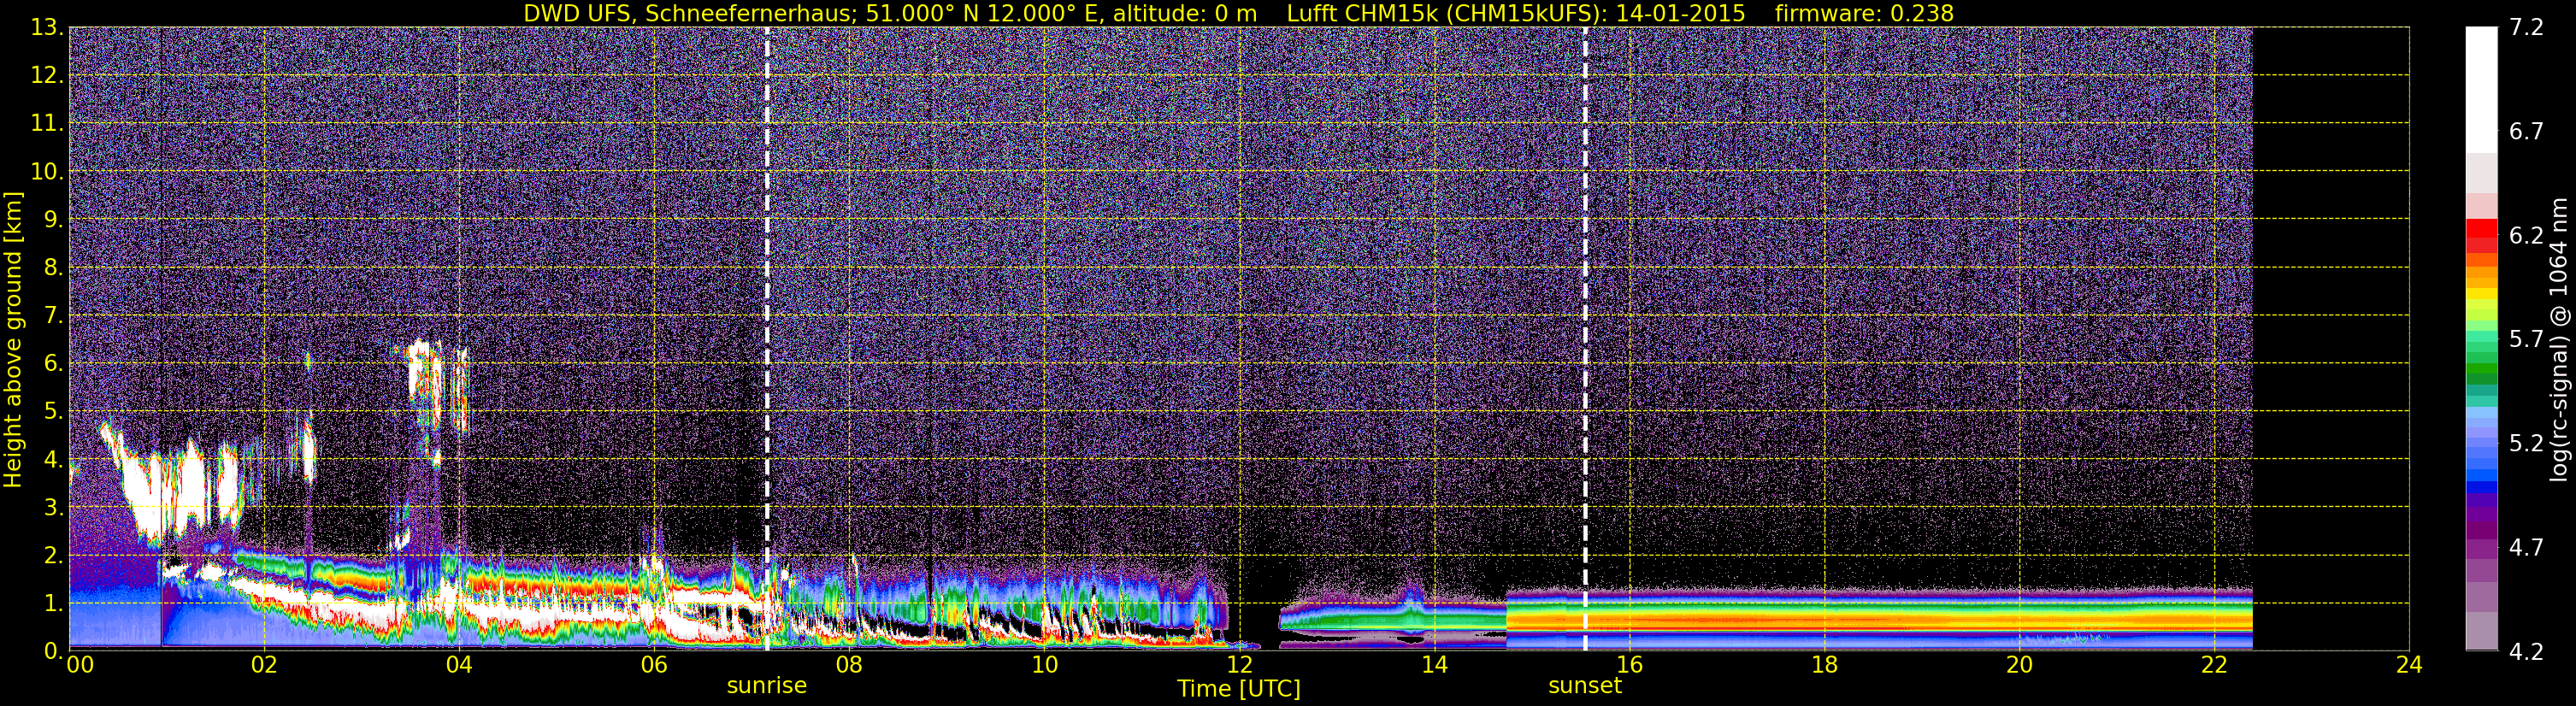
Task: Click the time axis tick '08'
Action: 849,666
